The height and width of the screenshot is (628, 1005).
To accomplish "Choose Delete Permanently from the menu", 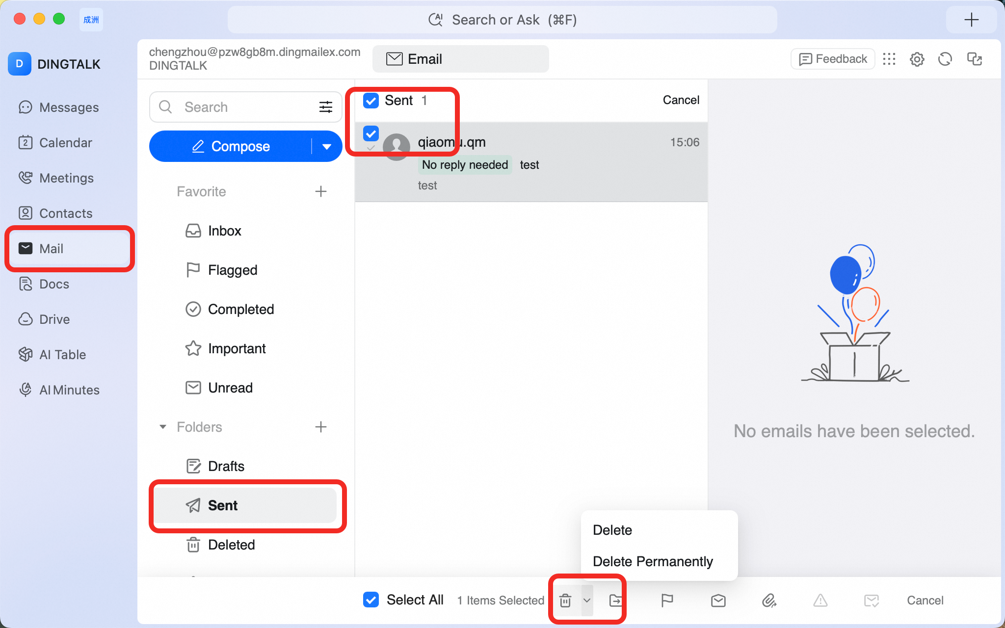I will click(x=653, y=561).
